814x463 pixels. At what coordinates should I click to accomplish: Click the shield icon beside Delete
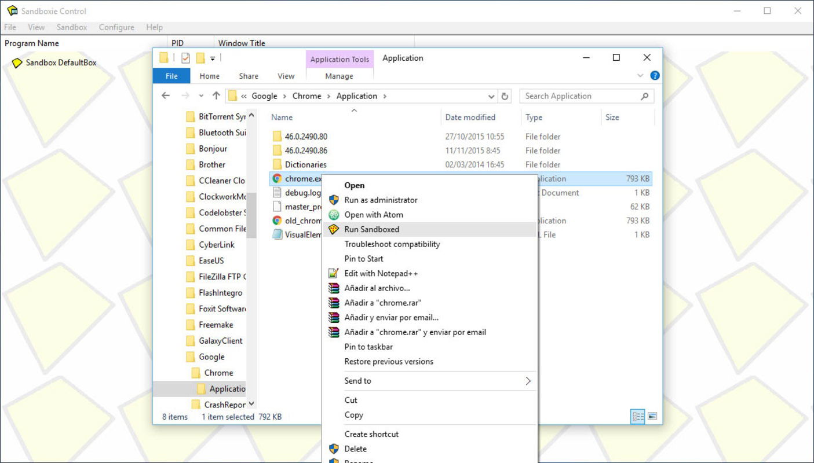coord(334,449)
